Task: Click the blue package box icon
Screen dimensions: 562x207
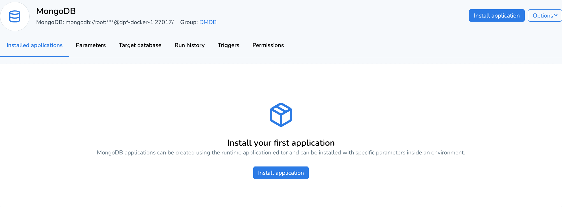Action: 281,115
